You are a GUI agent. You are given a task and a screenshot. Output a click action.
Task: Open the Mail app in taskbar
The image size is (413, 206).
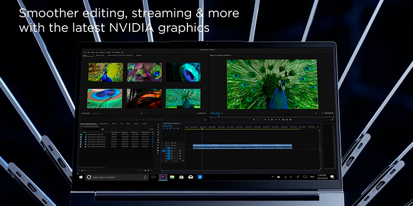tap(190, 177)
